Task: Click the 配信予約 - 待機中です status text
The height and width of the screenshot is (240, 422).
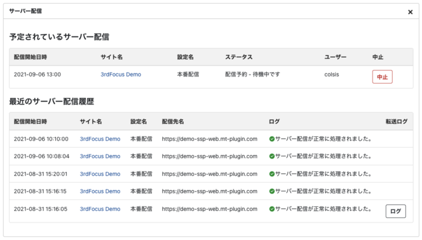Action: coord(253,75)
